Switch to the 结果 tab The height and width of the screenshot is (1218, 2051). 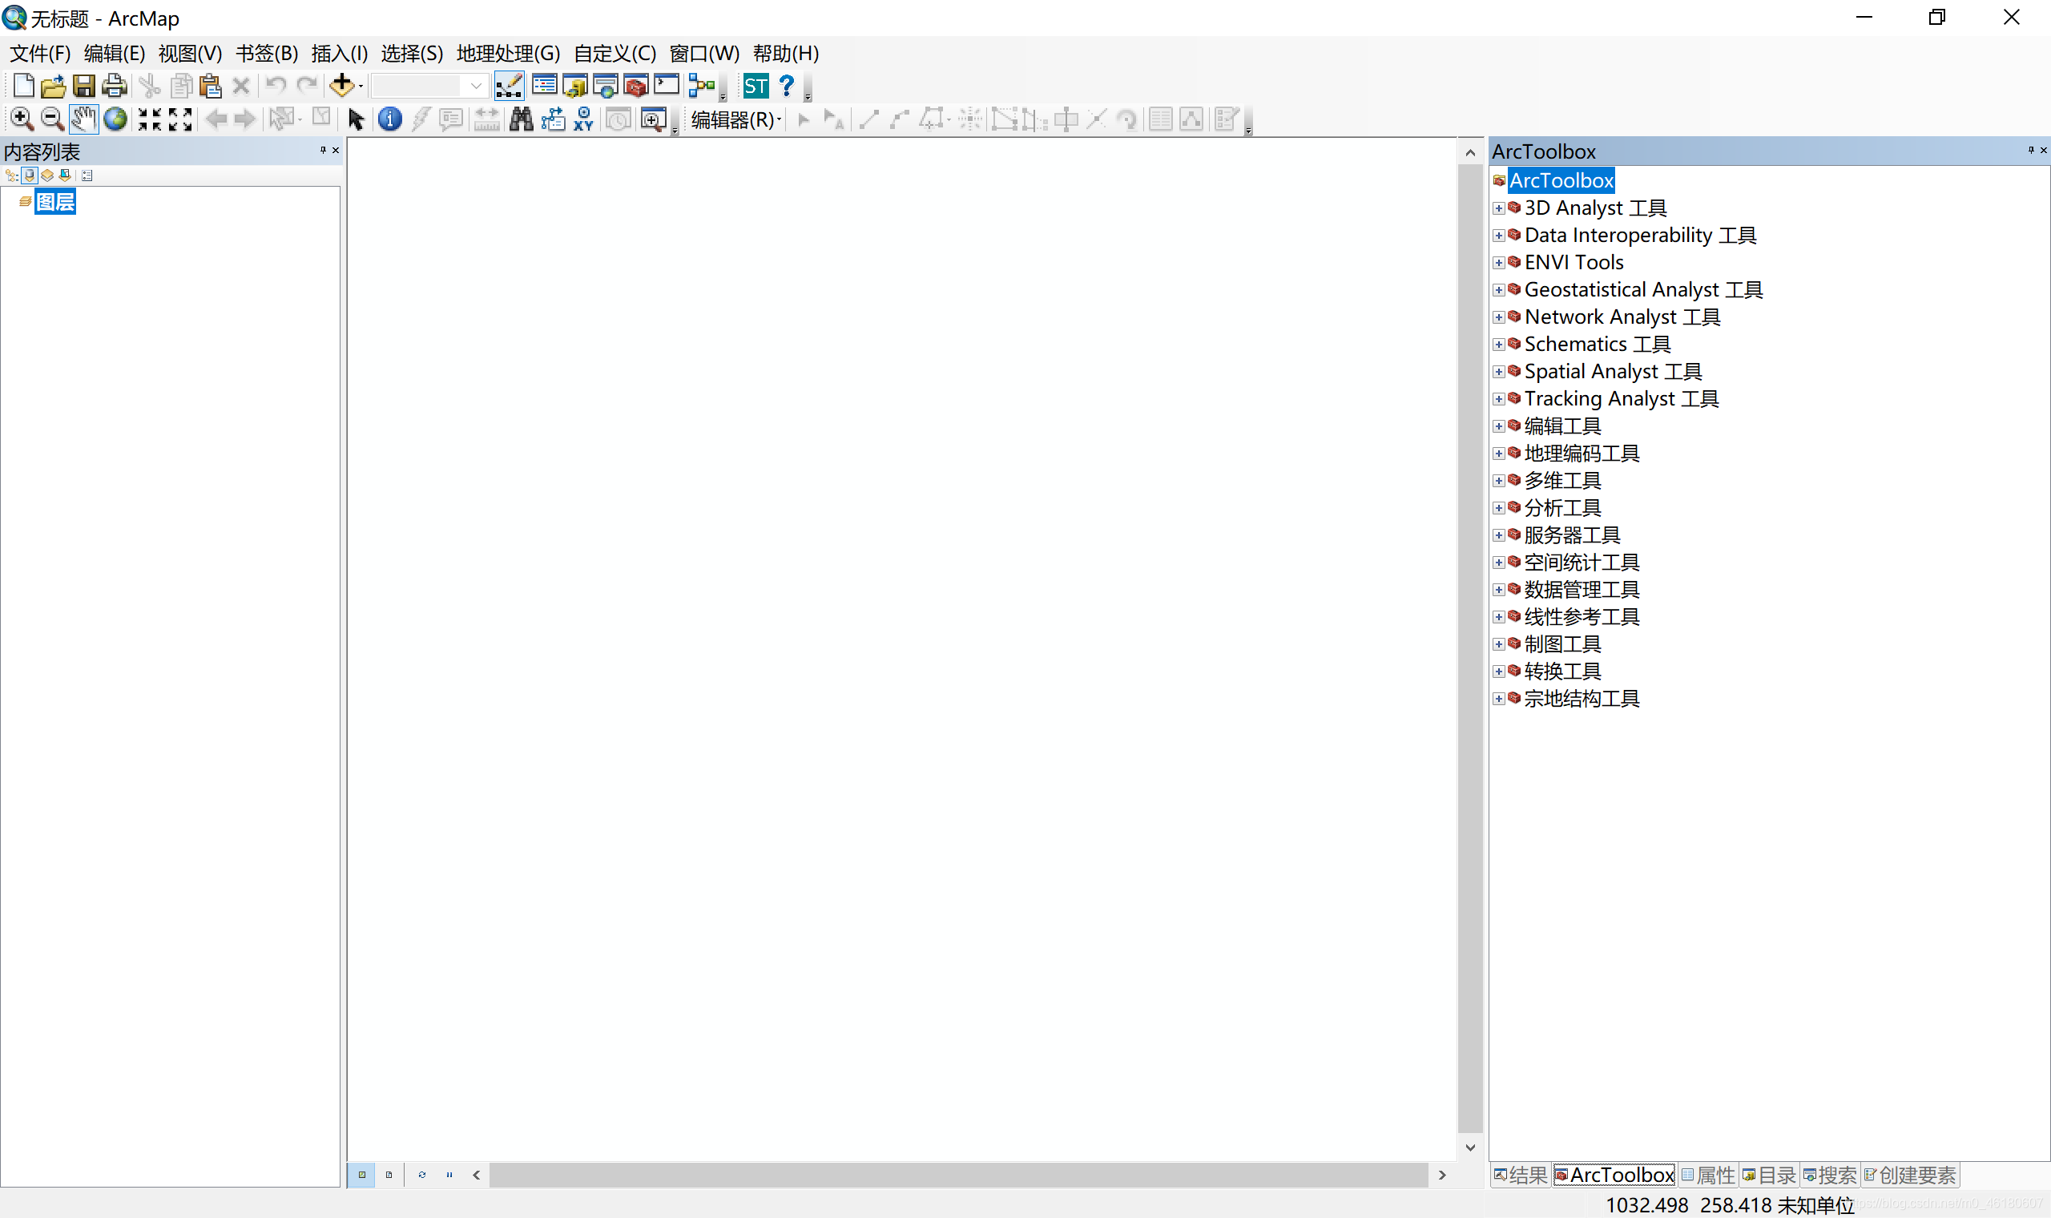[x=1520, y=1176]
